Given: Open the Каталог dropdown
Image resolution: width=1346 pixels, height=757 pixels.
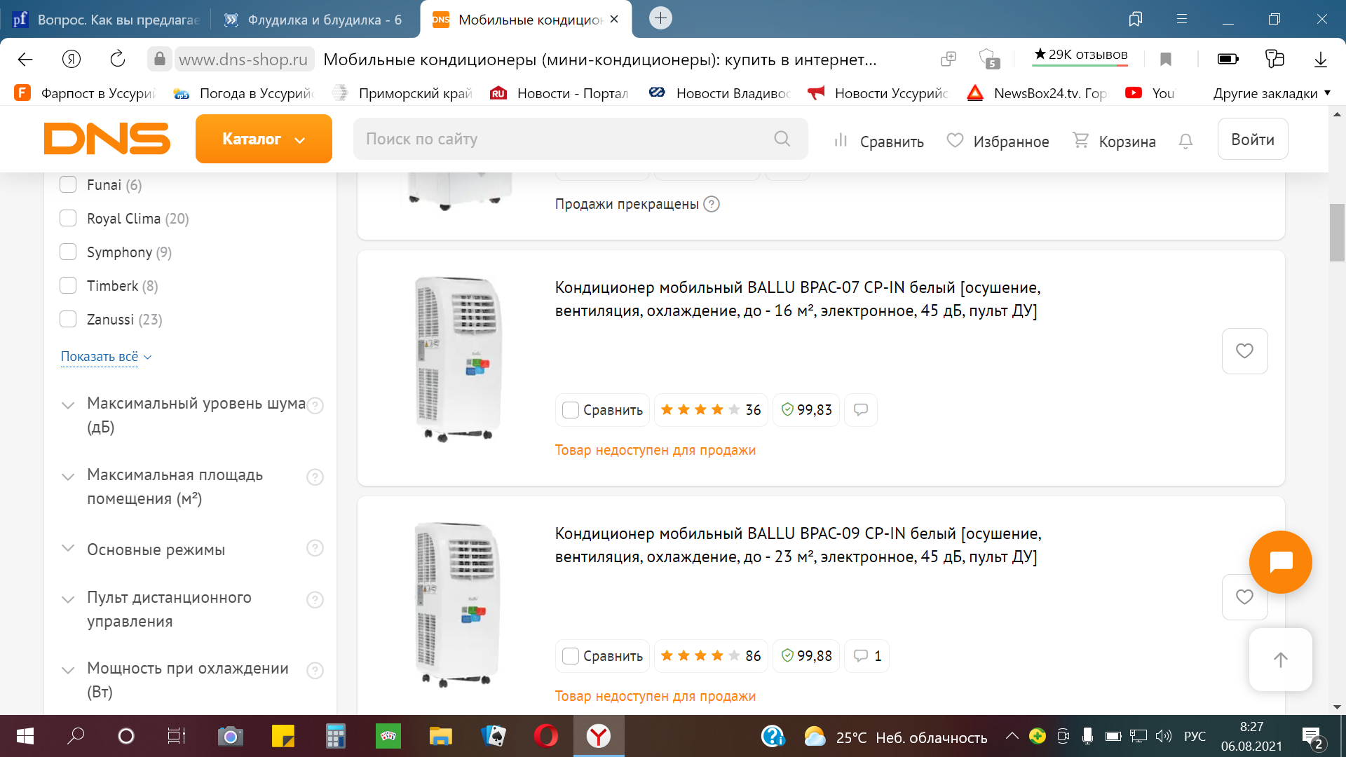Looking at the screenshot, I should point(264,139).
